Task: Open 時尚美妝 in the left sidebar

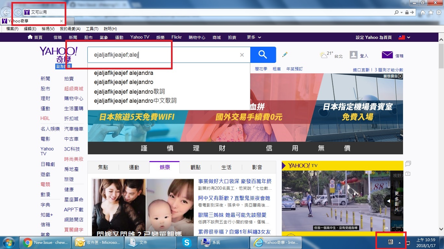Action: click(x=73, y=159)
